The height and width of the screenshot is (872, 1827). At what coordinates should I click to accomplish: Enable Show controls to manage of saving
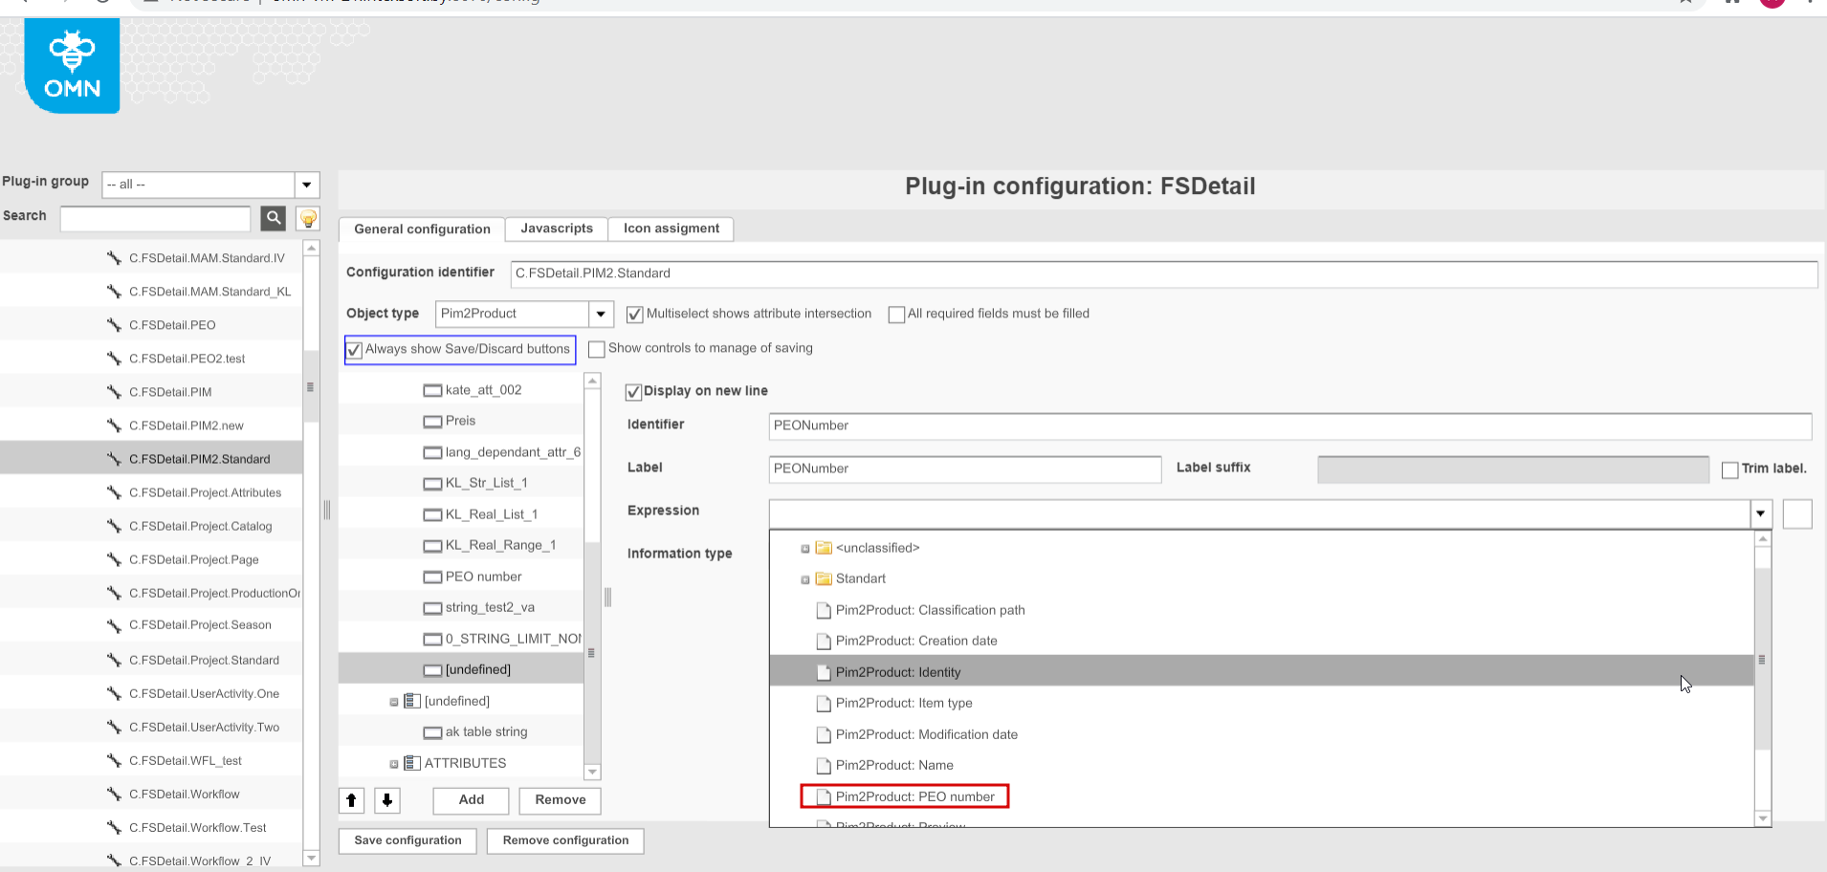pyautogui.click(x=597, y=348)
